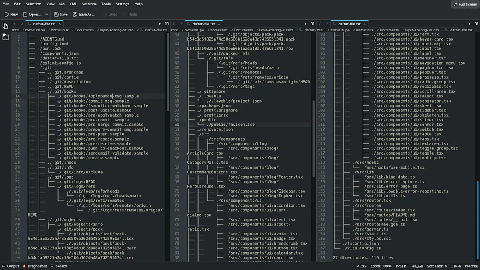Image resolution: width=480 pixels, height=270 pixels.
Task: Open the Tools menu
Action: pyautogui.click(x=106, y=4)
